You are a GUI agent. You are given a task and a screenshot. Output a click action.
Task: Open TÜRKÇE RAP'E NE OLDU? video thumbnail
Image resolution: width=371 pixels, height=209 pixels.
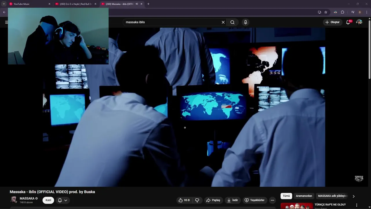[x=297, y=206]
